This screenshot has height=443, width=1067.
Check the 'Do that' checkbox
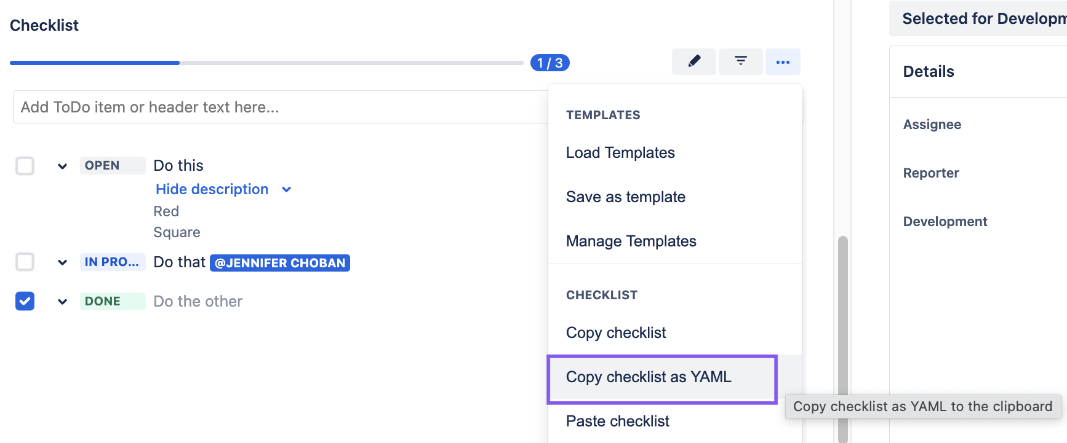tap(25, 262)
